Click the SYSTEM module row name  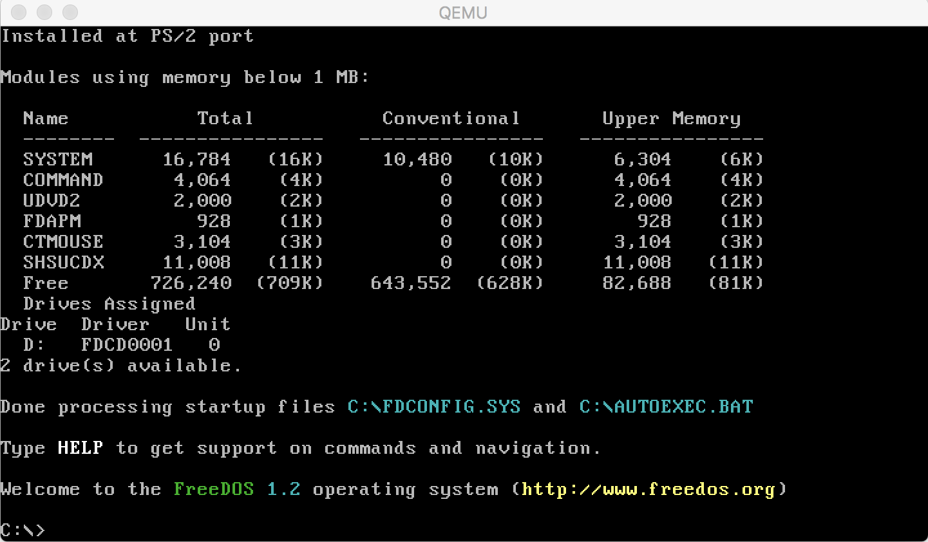58,160
